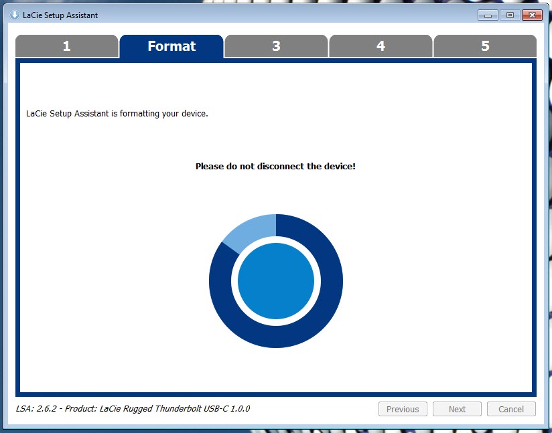Maximize the LaCie Setup Assistant window
The width and height of the screenshot is (552, 433).
pos(510,15)
